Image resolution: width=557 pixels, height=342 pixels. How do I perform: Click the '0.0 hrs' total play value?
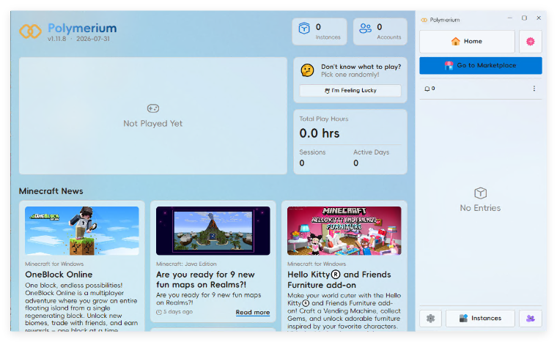[320, 133]
